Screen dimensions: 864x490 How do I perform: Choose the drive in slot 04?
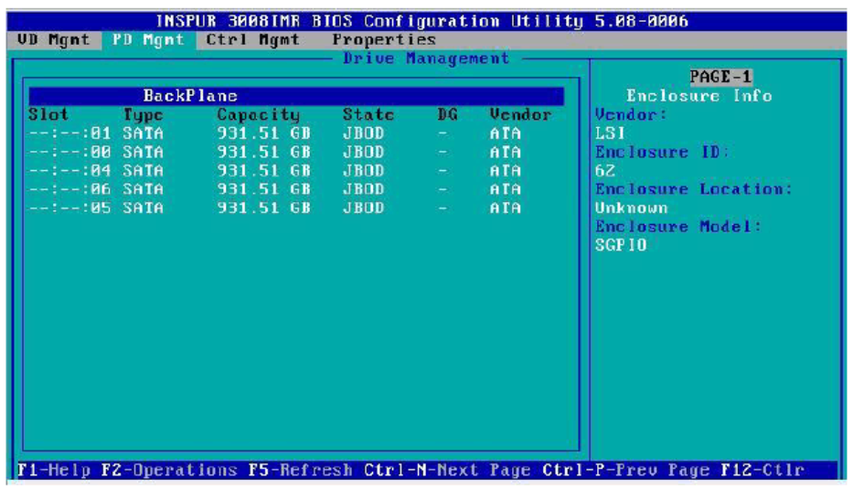[274, 170]
